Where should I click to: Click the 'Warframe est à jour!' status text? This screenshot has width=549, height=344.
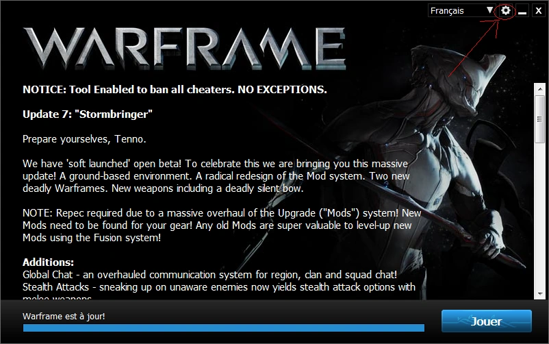[x=64, y=317]
